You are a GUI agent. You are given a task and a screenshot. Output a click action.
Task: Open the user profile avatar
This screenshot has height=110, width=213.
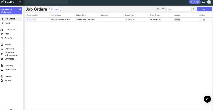coord(209,2)
